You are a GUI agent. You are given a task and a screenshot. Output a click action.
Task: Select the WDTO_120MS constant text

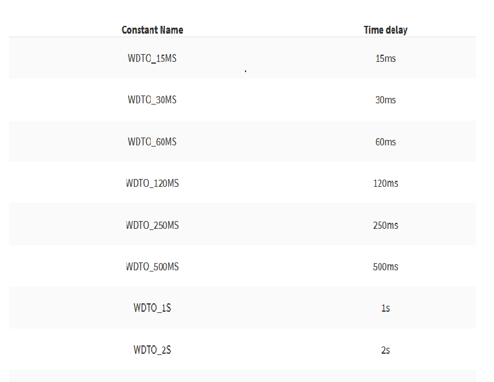pos(152,183)
